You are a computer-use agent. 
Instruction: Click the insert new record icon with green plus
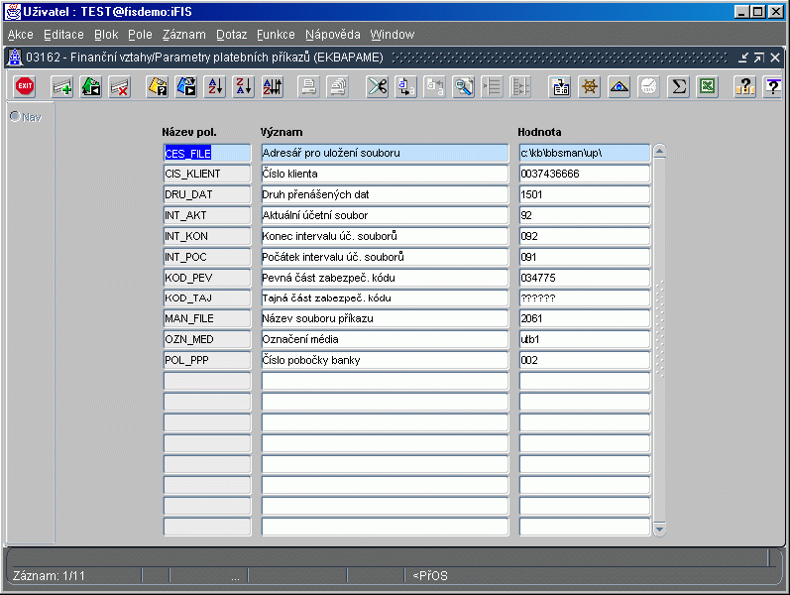click(x=62, y=86)
